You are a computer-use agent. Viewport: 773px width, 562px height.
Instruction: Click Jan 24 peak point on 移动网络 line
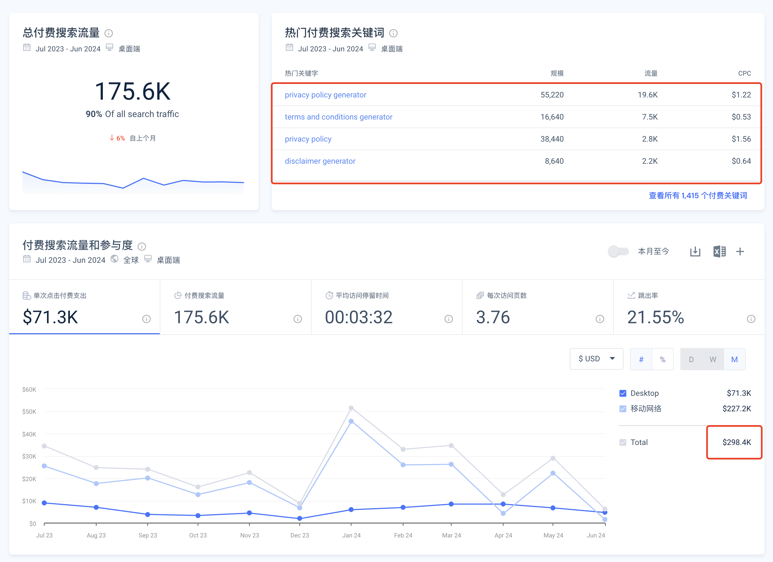[351, 421]
